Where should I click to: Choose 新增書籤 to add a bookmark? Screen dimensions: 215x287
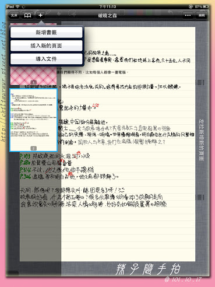(47, 32)
